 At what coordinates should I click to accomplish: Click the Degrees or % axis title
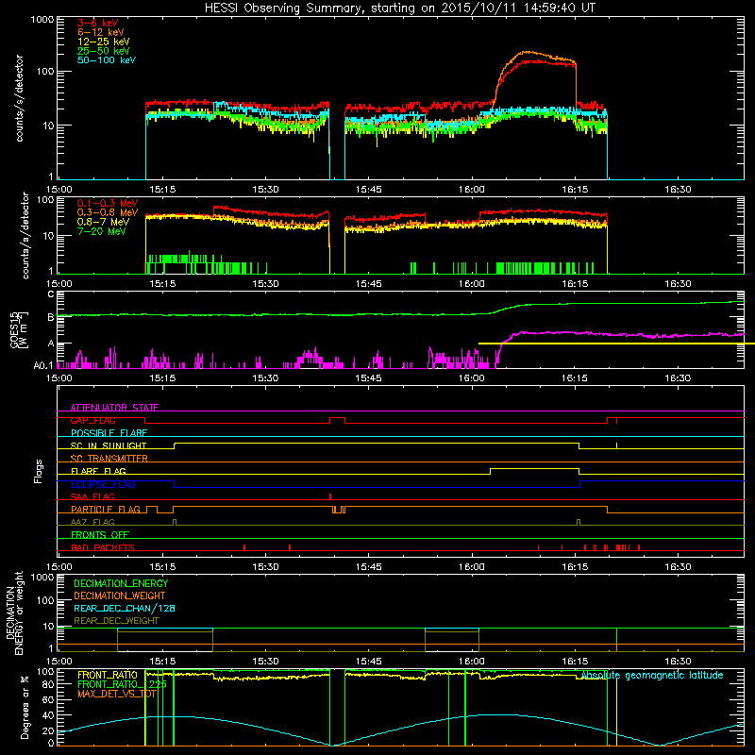click(25, 708)
